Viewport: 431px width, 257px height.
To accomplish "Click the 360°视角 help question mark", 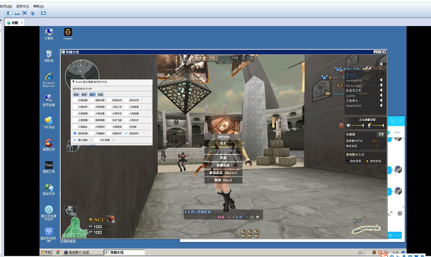I will tap(113, 140).
